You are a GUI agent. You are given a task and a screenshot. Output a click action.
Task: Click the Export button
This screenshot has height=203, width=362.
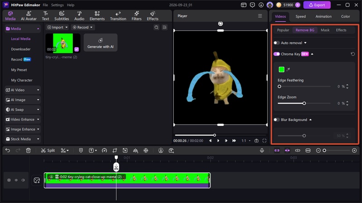tap(317, 5)
